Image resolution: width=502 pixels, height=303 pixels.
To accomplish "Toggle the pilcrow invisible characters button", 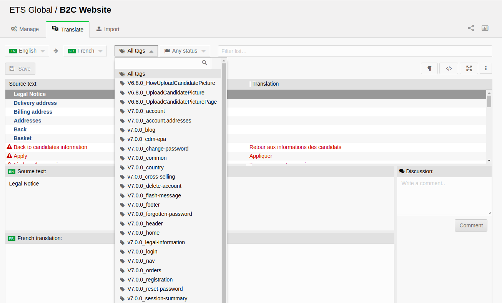I will coord(429,68).
